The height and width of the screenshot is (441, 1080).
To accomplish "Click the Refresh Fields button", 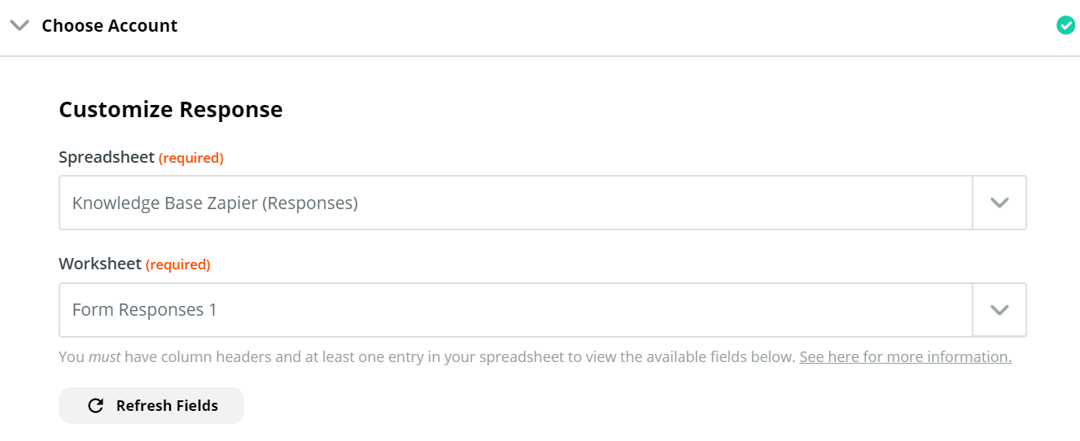I will [x=151, y=405].
